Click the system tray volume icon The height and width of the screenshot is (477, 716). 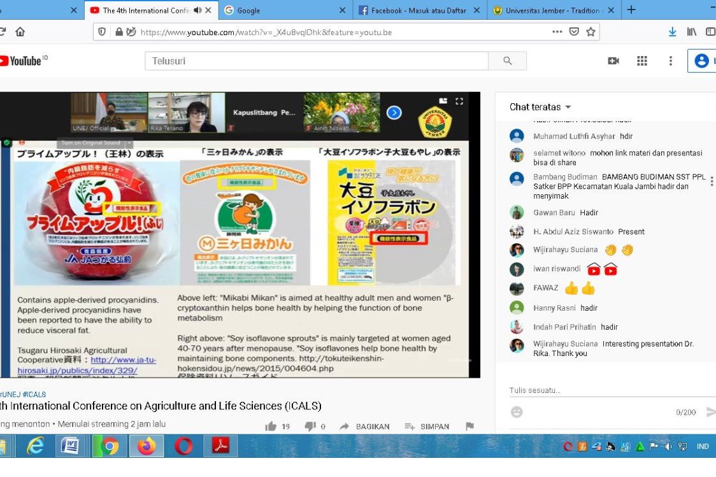pos(668,446)
